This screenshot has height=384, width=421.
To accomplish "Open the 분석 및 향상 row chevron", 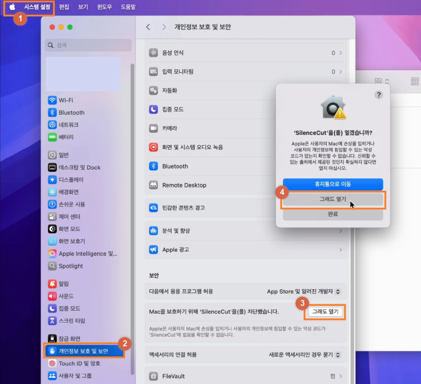I will pyautogui.click(x=340, y=231).
